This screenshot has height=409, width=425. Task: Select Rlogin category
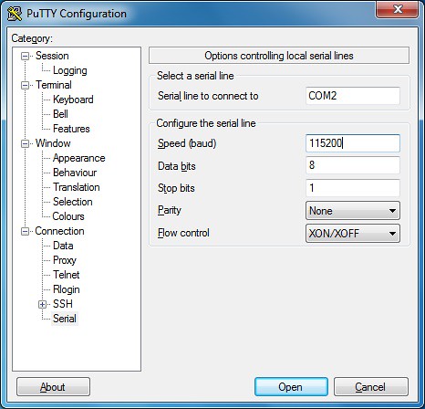click(66, 289)
